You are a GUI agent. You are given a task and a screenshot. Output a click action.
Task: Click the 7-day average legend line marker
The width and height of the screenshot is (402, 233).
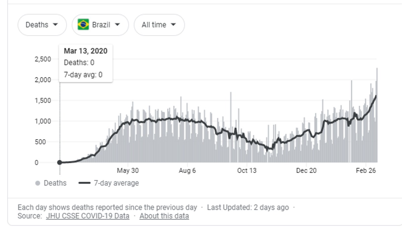tap(84, 183)
